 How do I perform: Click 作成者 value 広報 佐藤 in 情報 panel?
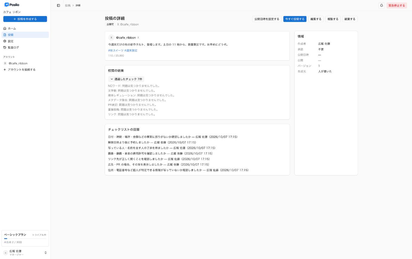point(324,44)
